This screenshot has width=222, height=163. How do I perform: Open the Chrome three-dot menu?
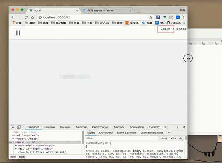[x=183, y=17]
